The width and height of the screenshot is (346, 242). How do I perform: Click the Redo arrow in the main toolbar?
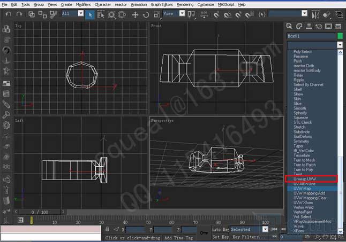pyautogui.click(x=19, y=14)
